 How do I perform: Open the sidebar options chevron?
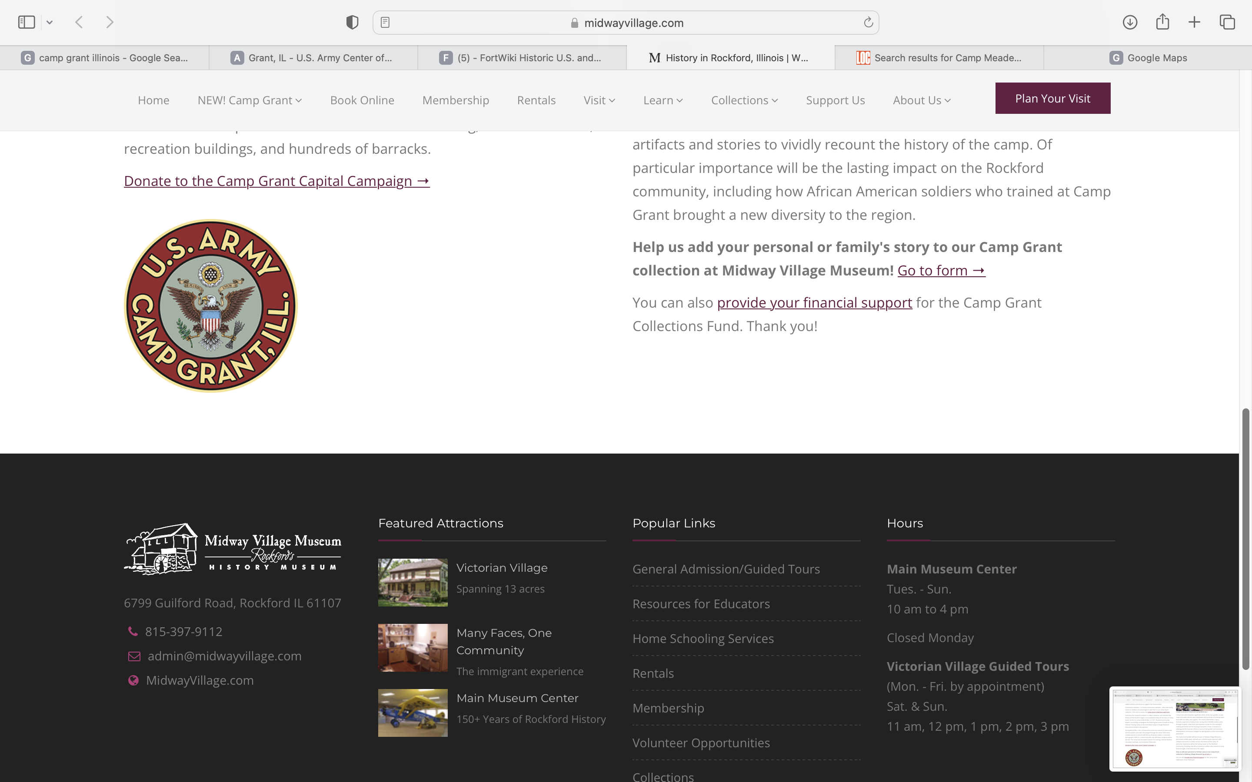(50, 22)
